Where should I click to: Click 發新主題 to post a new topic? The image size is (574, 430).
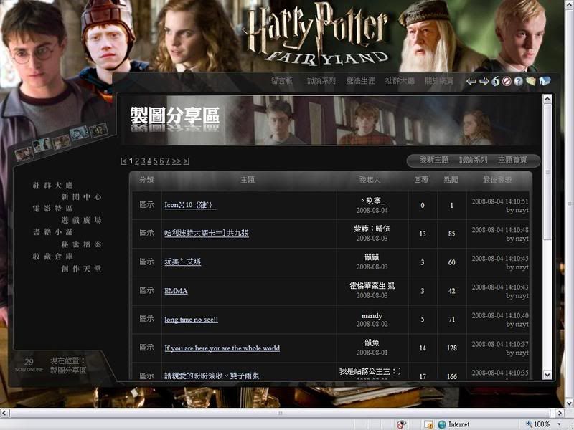tap(434, 160)
